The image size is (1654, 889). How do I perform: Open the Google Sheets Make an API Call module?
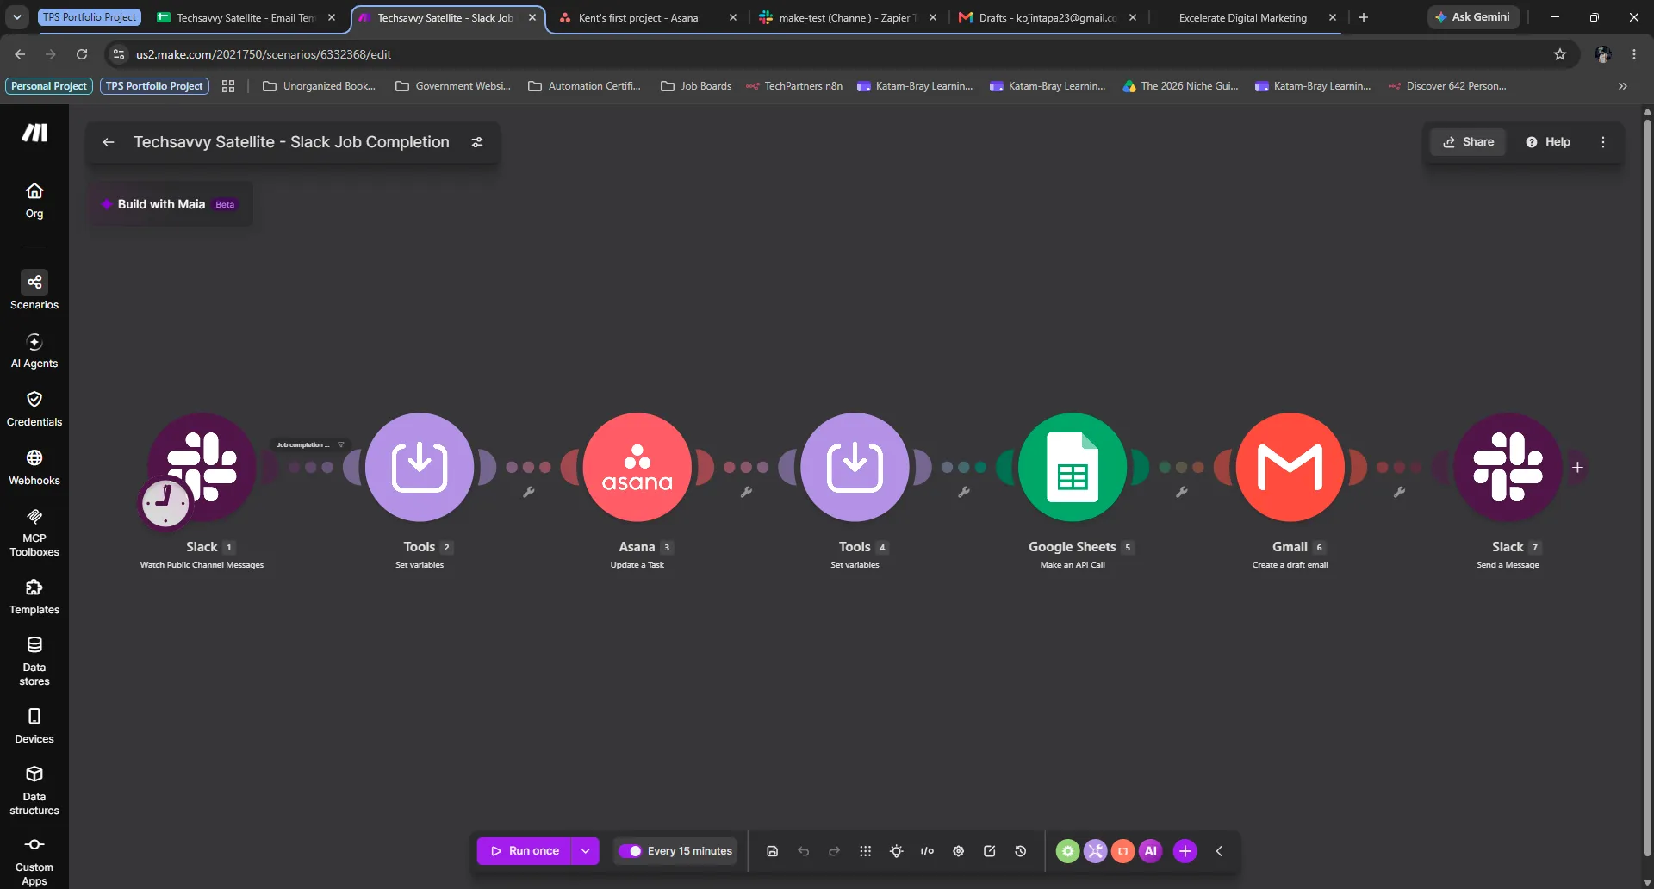[x=1073, y=467]
